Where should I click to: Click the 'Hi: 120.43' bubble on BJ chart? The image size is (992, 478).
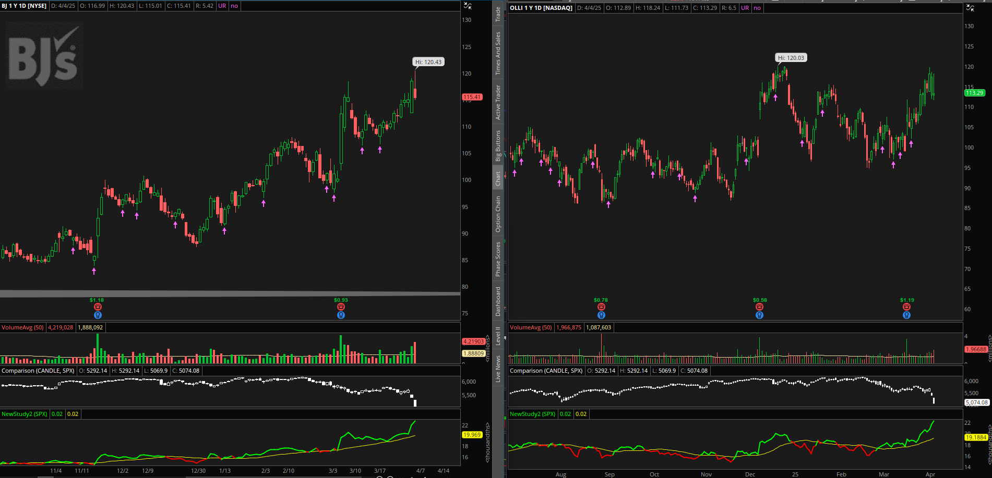428,62
